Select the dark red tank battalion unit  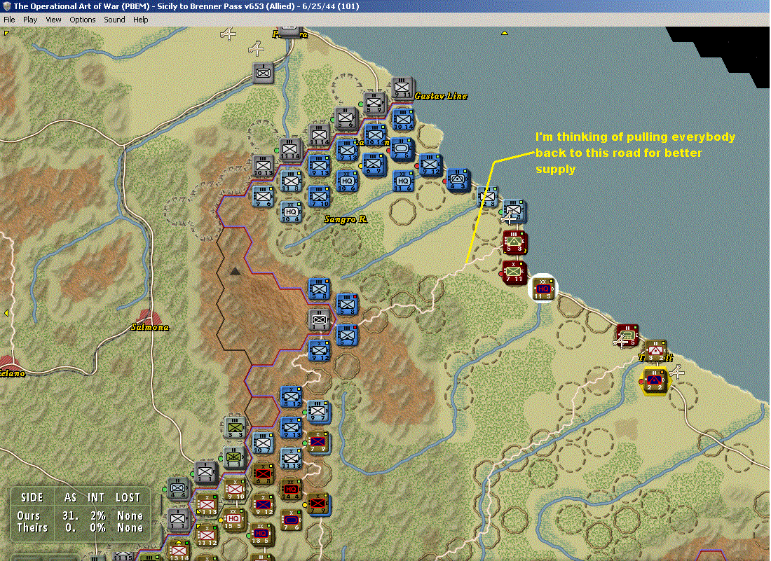[627, 335]
